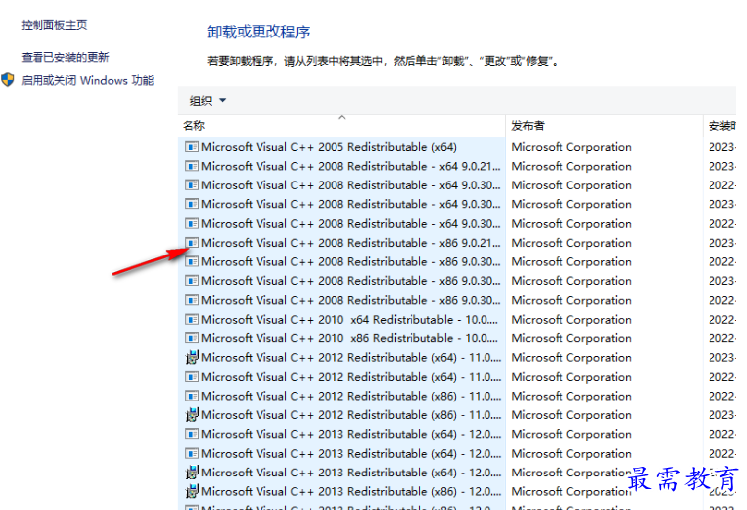Select Visual C++ 2013 (x86) 12.0 name with installer-box icon
Image resolution: width=747 pixels, height=510 pixels.
point(351,491)
